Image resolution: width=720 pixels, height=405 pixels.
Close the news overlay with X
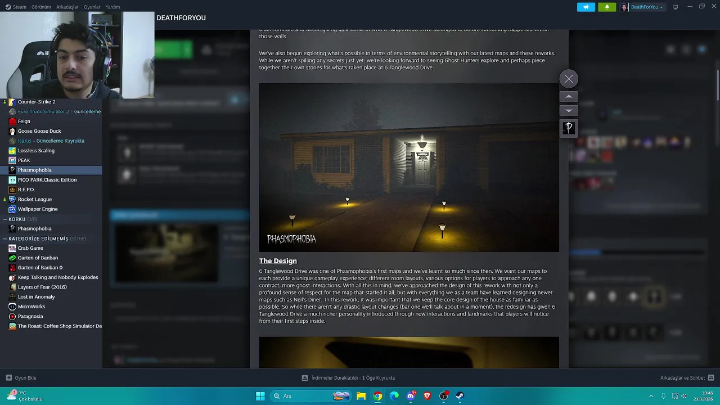[569, 79]
